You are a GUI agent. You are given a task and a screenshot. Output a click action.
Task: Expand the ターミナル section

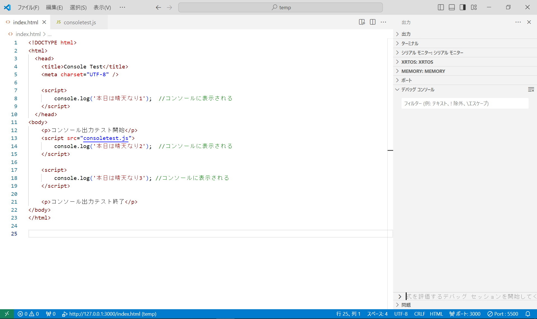[x=410, y=43]
